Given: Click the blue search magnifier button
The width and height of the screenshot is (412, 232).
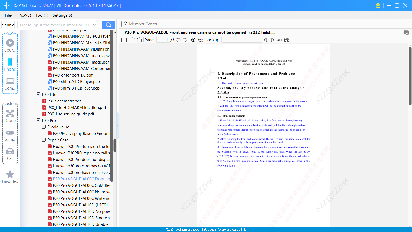Looking at the screenshot, I should coord(108,25).
